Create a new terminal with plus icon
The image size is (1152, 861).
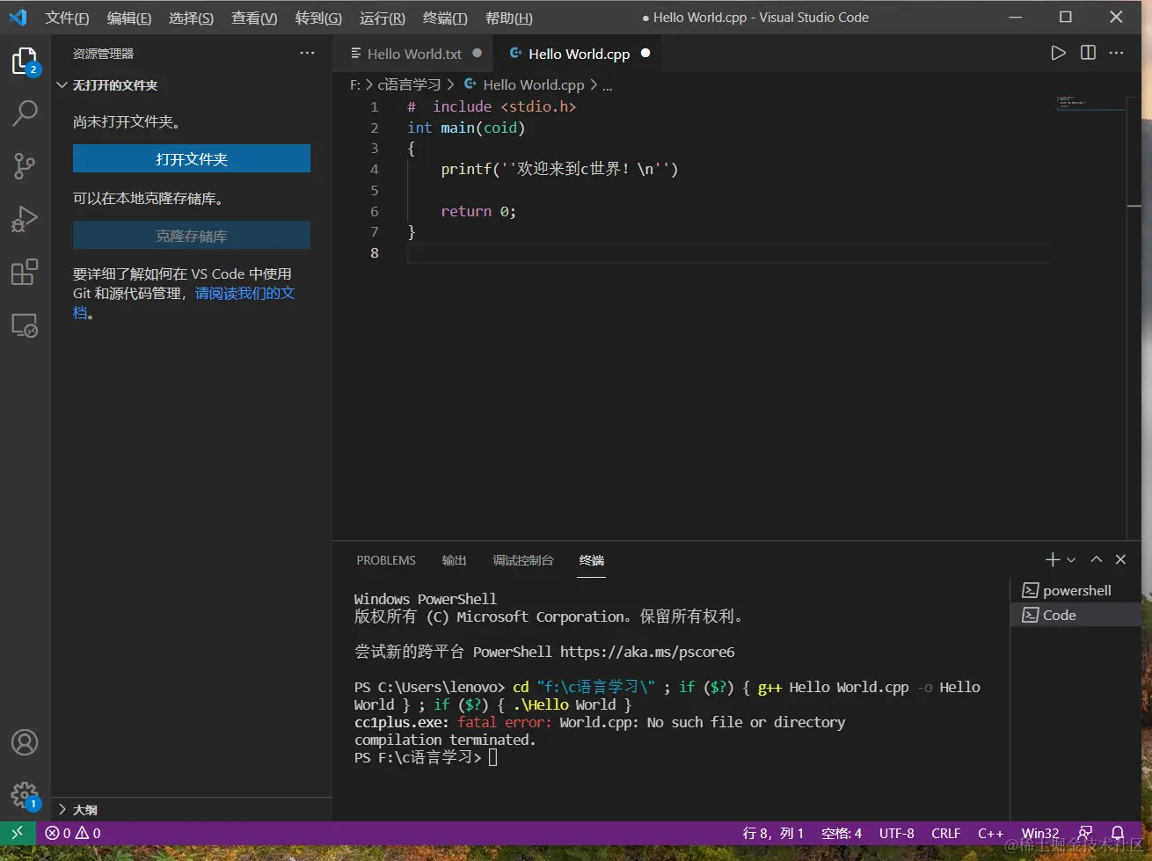[x=1052, y=559]
